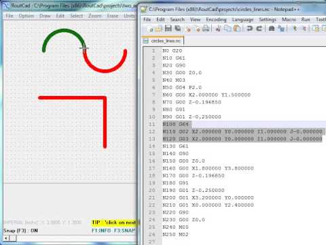Click the Print icon in the toolbar
Screen dimensions: 326x245
tap(206, 29)
